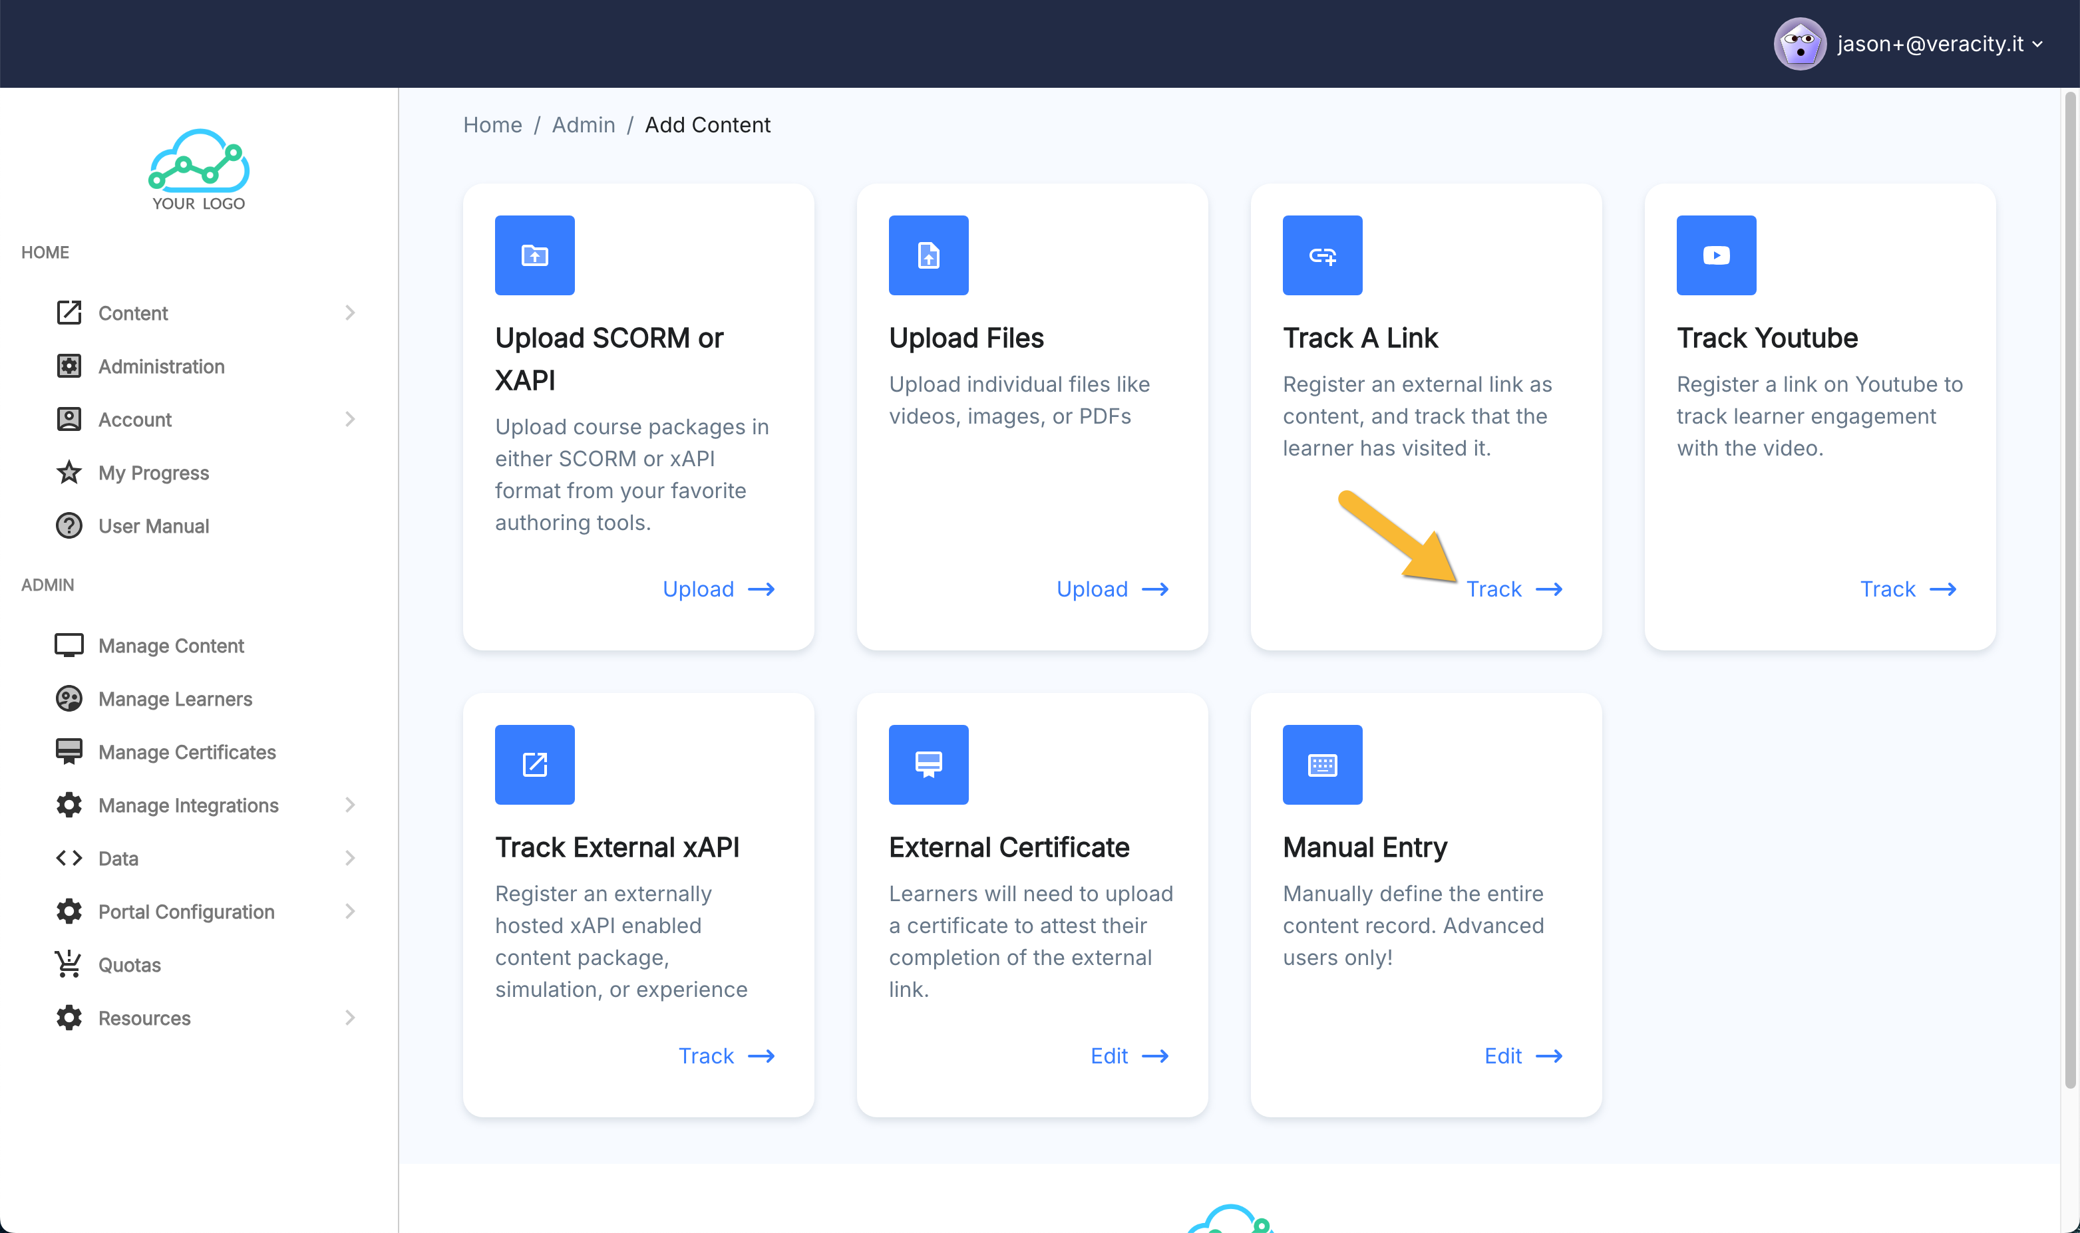Open the Quotas sidebar item
This screenshot has height=1233, width=2080.
tap(129, 964)
